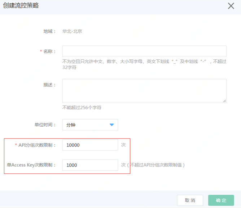241x208 pixels.
Task: Click the 取消 cancel button
Action: (190, 200)
